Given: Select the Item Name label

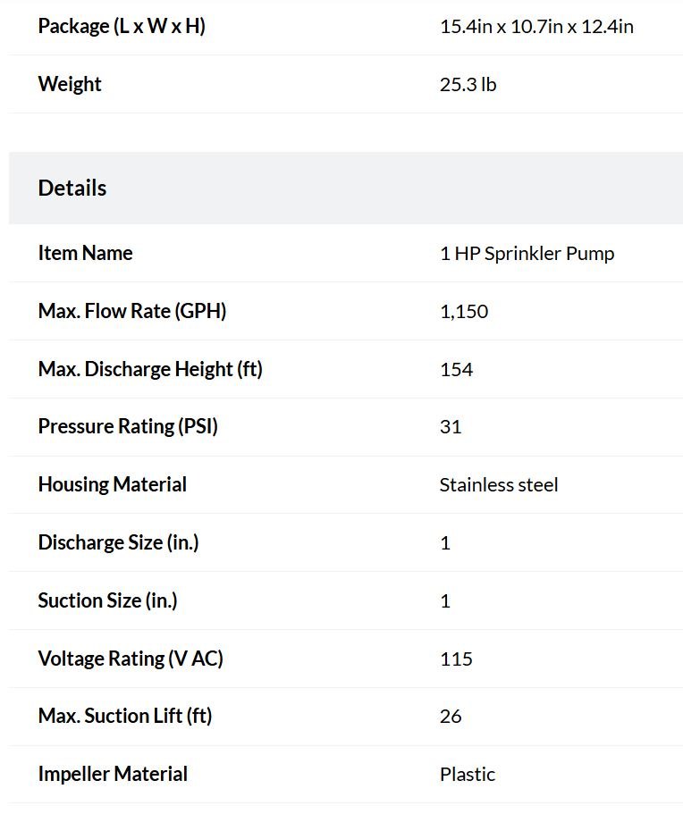Looking at the screenshot, I should (x=85, y=254).
